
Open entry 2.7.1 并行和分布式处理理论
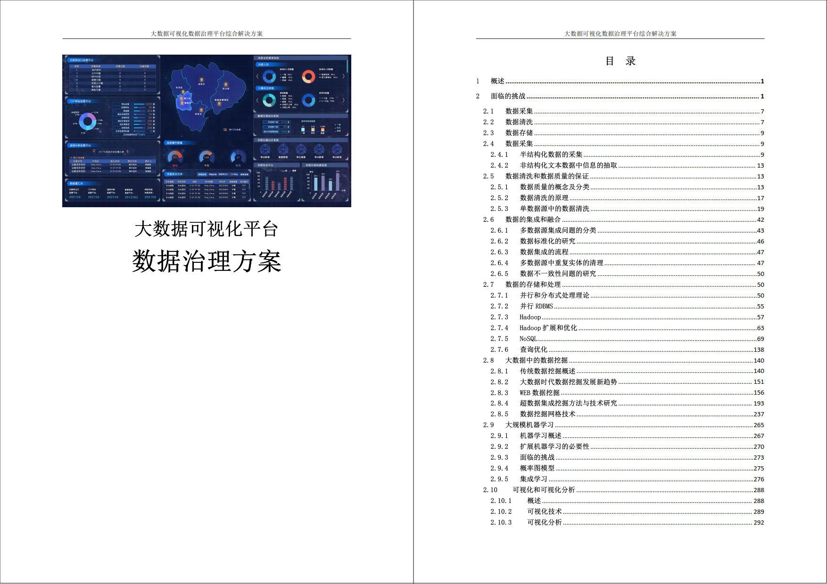[627, 295]
